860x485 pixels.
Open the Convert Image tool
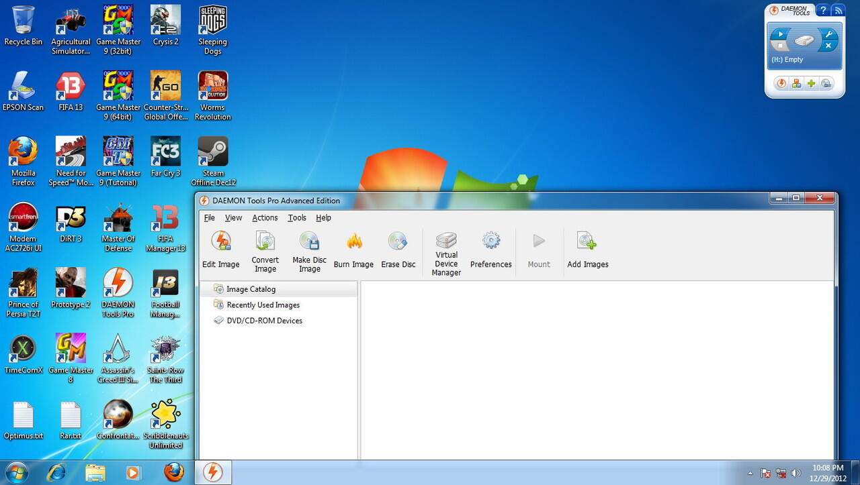point(265,252)
